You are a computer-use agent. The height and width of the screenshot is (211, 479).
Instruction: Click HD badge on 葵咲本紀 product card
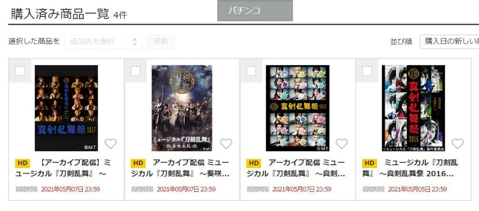click(138, 163)
